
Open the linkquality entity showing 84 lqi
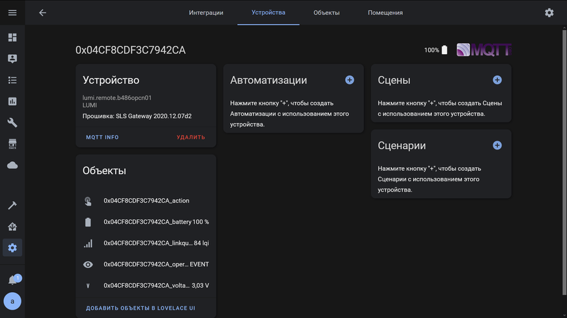point(145,243)
